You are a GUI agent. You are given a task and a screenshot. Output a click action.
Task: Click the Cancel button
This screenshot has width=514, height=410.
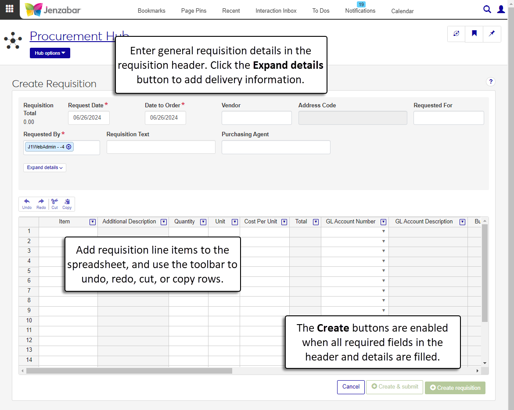[351, 387]
